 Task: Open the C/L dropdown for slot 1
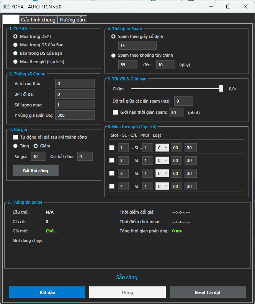pos(162,148)
